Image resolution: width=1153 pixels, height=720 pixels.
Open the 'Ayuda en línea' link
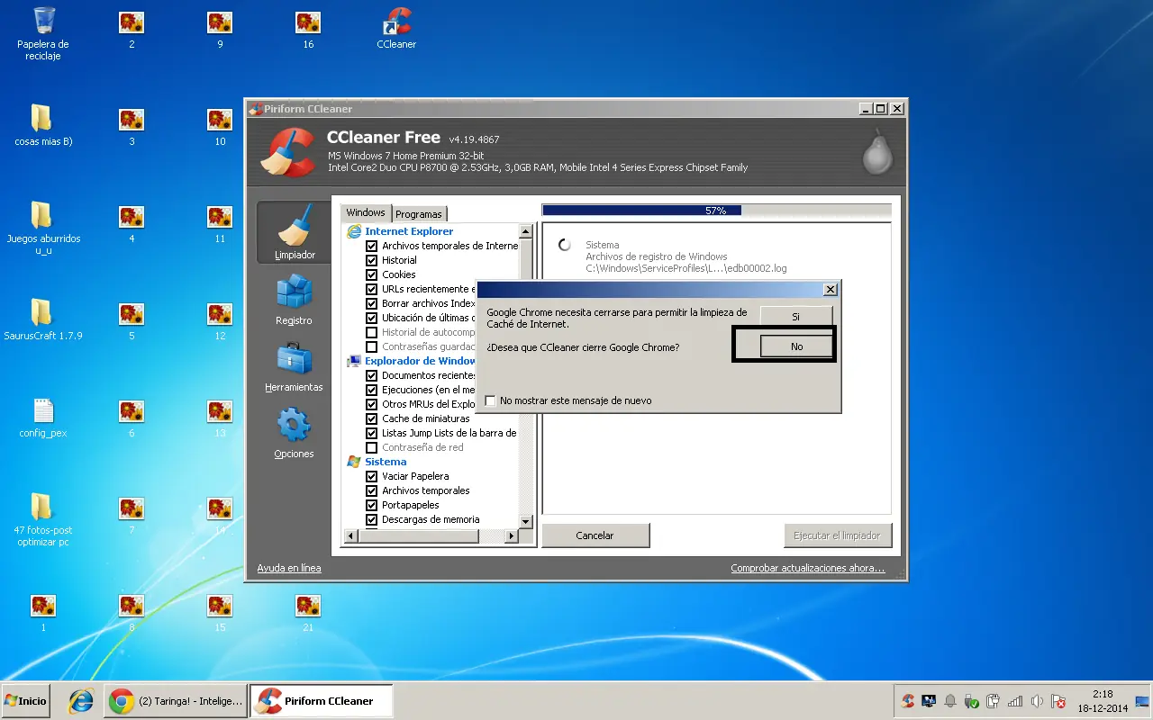pyautogui.click(x=289, y=568)
